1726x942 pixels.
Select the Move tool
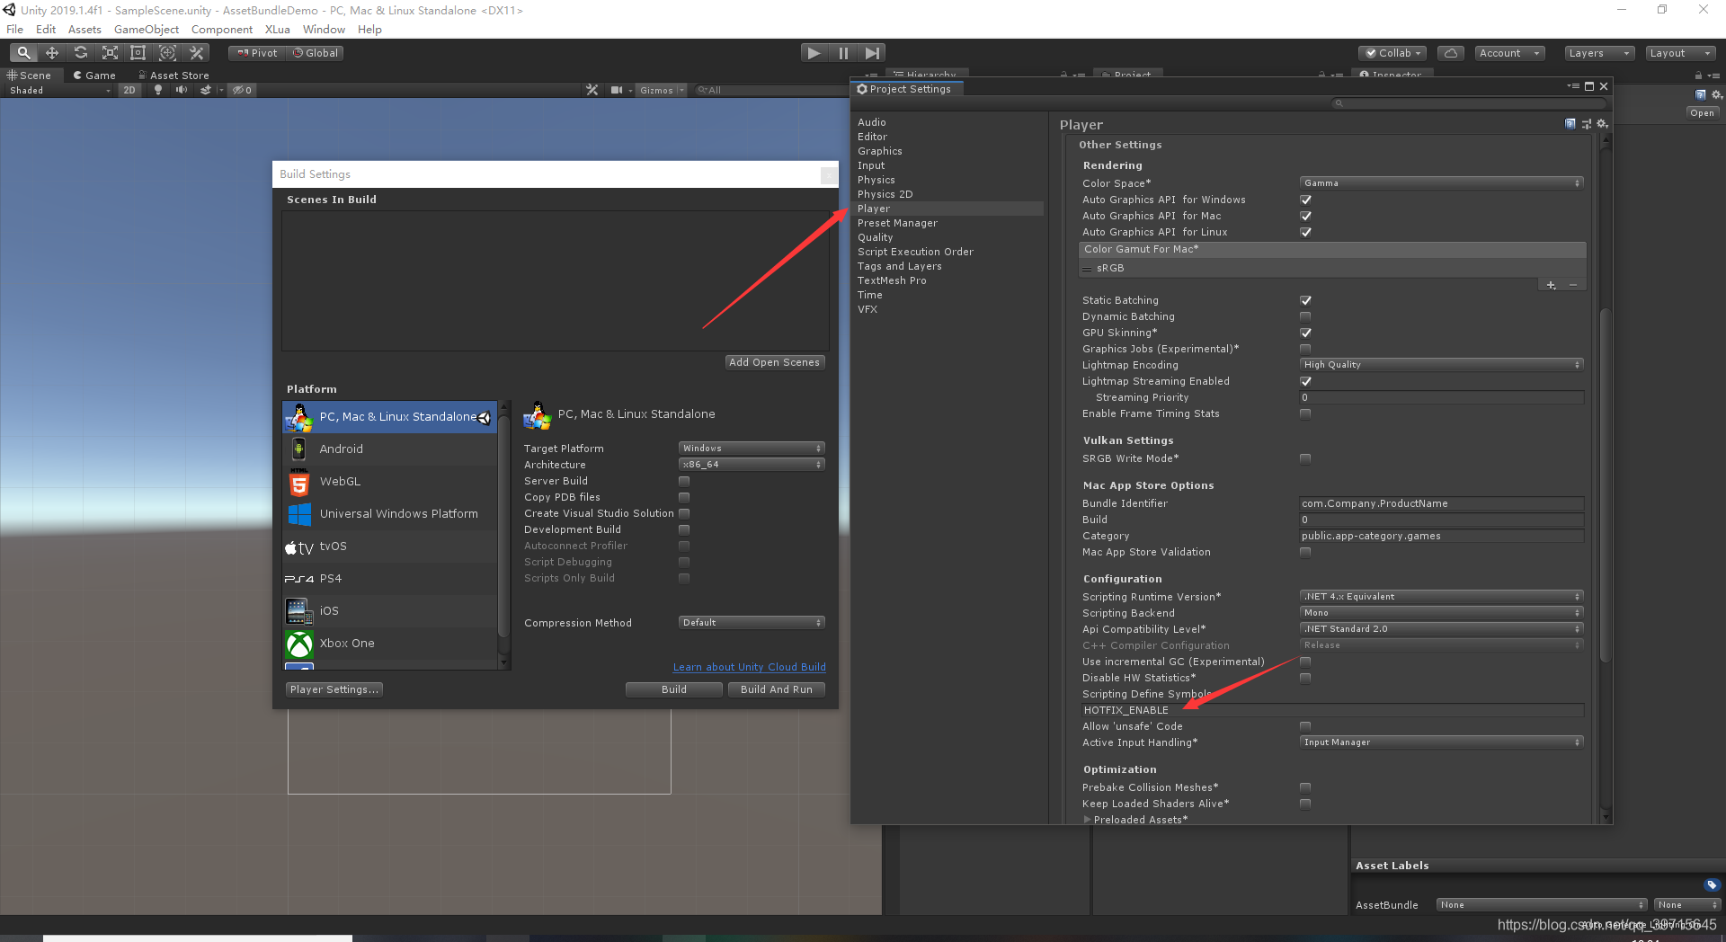(52, 53)
